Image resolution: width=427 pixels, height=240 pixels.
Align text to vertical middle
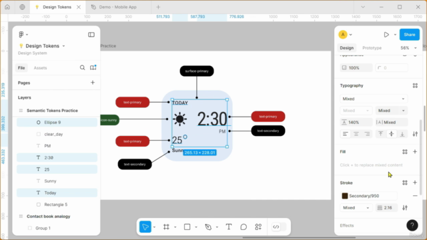392,134
